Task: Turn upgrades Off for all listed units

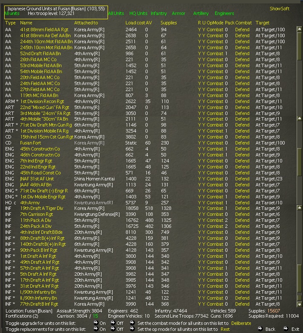Action: (x=113, y=323)
